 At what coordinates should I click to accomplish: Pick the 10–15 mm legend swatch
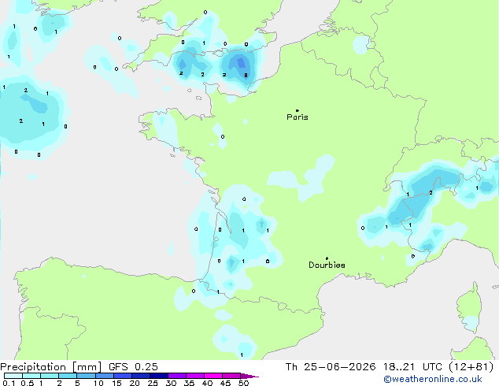(104, 376)
